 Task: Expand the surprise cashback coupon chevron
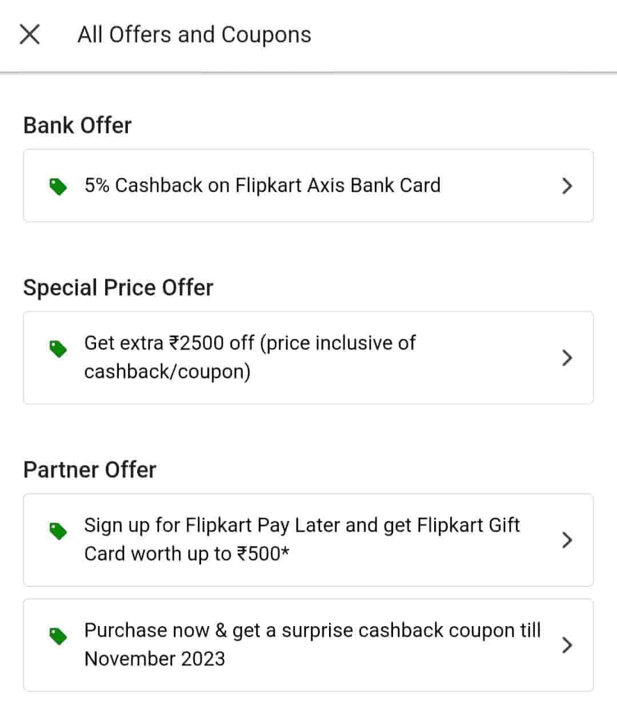click(x=567, y=645)
